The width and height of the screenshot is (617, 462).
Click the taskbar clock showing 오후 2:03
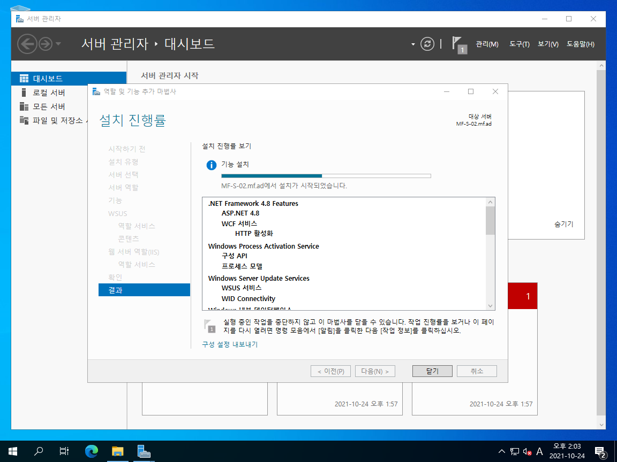coord(567,451)
